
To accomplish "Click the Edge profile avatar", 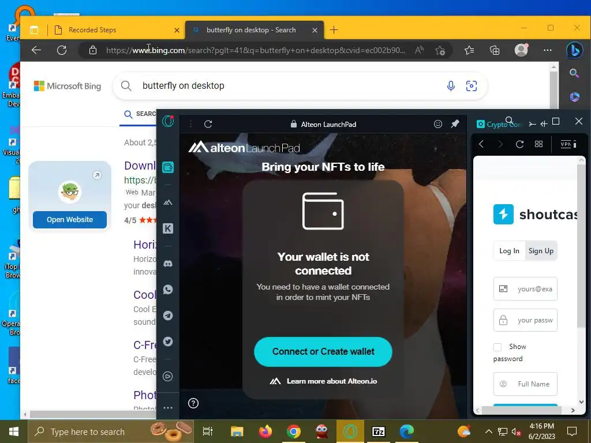I will click(x=521, y=50).
